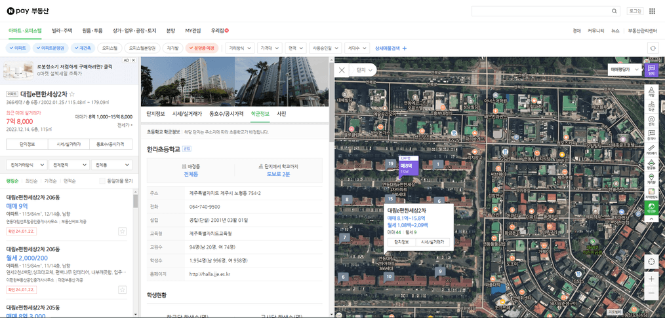The image size is (665, 318).
Task: Click the 로그인 button
Action: pyautogui.click(x=635, y=11)
